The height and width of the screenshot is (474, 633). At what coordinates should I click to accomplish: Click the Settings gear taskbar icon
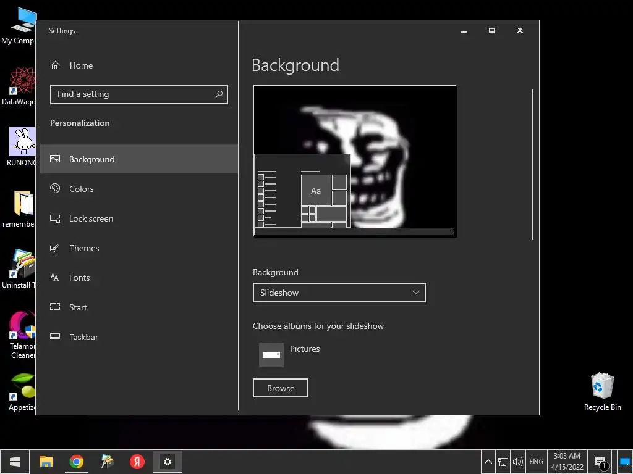click(168, 462)
